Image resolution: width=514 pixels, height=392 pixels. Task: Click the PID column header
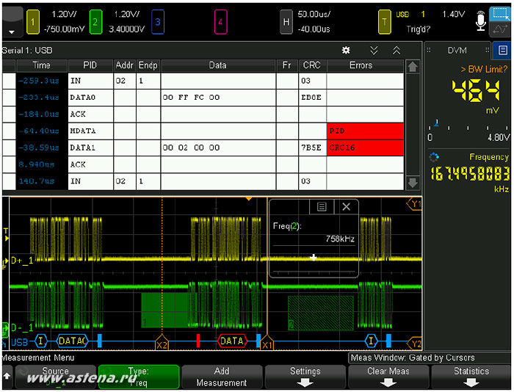pyautogui.click(x=90, y=65)
